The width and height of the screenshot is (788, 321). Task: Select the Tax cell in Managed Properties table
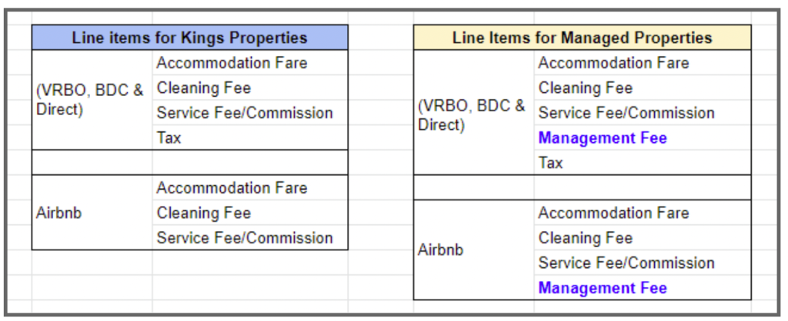[551, 163]
